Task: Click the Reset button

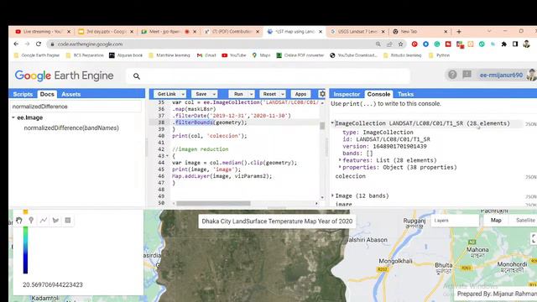Action: coord(269,94)
